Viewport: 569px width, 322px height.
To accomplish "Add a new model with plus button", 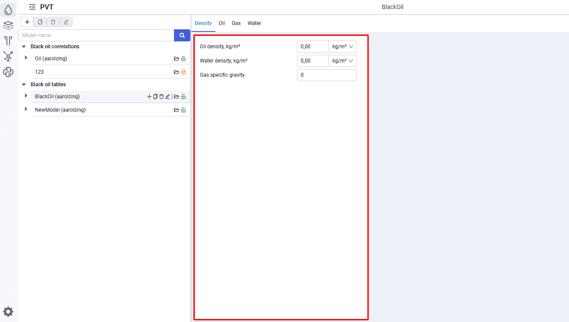I will 27,22.
